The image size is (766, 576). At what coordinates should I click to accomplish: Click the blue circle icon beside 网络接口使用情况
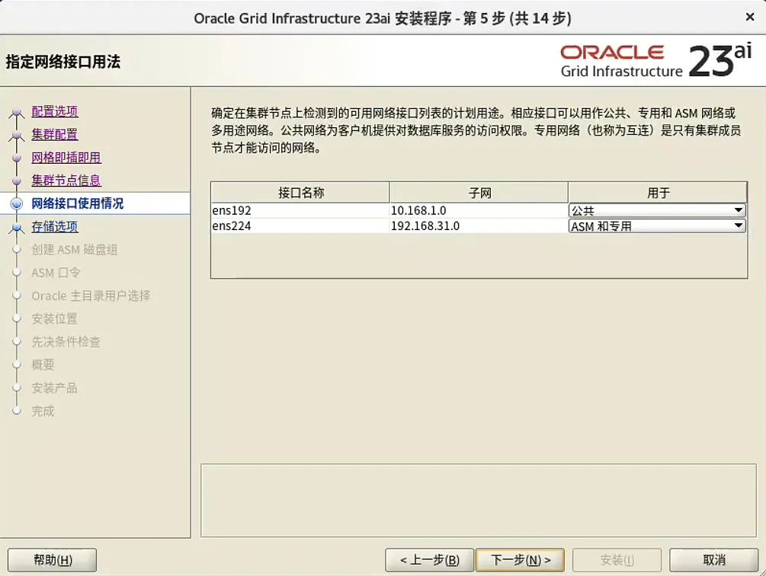point(18,204)
